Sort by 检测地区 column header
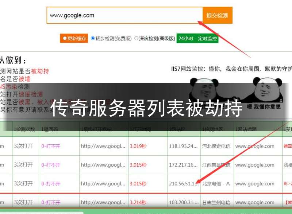The height and width of the screenshot is (214, 292). [x=213, y=129]
